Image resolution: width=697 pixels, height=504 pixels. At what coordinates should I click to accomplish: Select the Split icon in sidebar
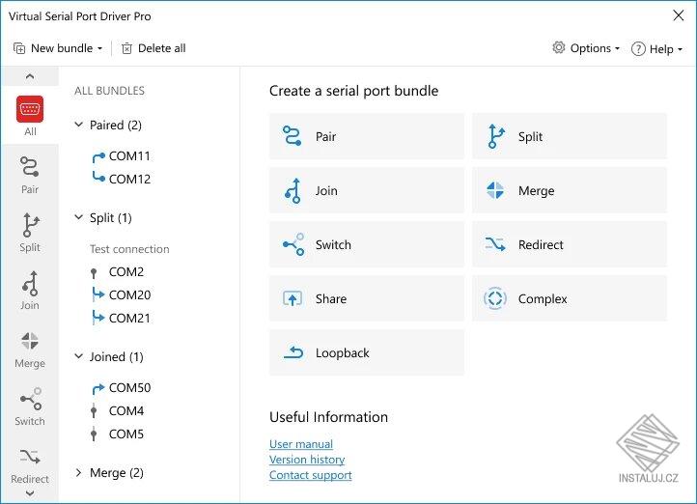[x=30, y=226]
